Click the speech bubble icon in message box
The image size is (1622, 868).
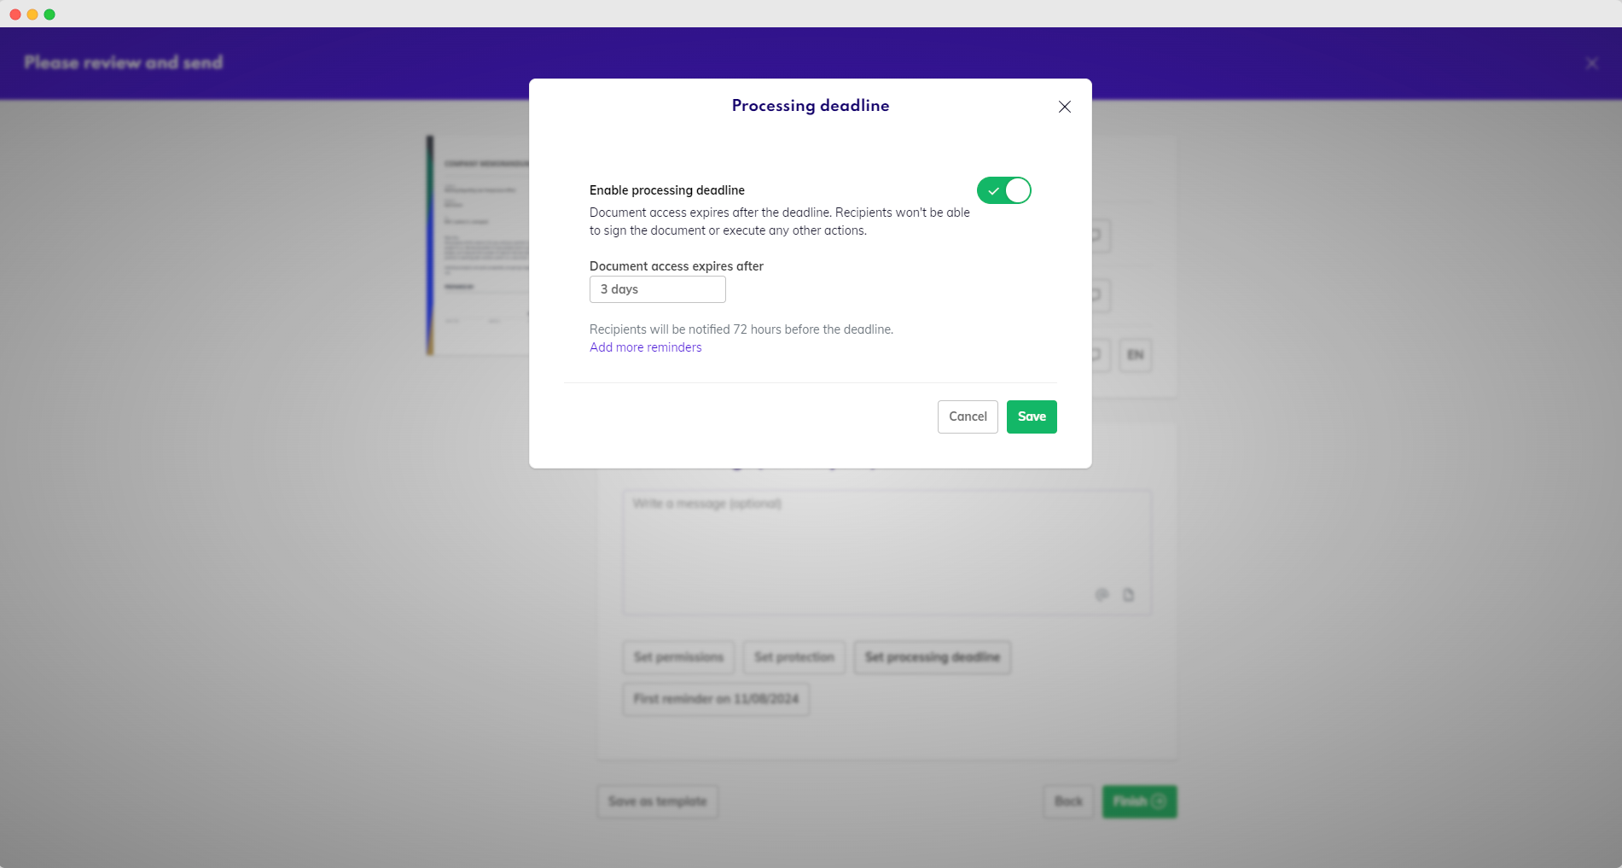tap(1102, 595)
